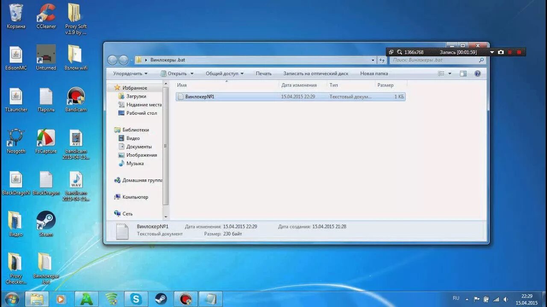Open the Windows Start button
547x307 pixels.
click(12, 298)
